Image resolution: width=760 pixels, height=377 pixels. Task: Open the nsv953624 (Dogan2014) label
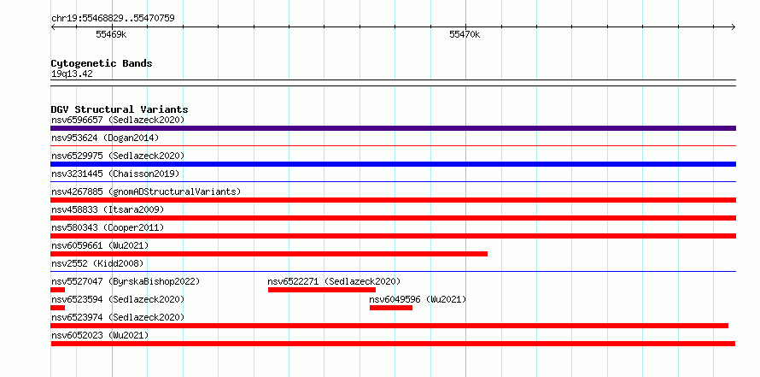pyautogui.click(x=105, y=138)
